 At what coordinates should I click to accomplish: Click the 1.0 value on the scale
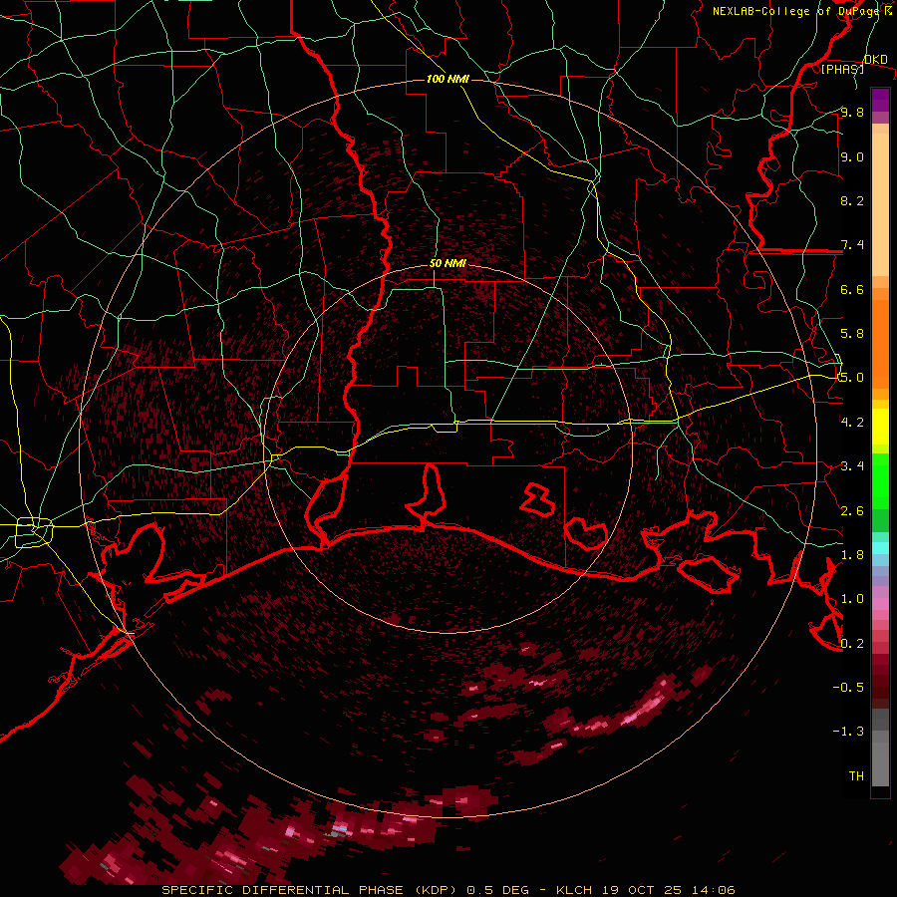[x=852, y=599]
